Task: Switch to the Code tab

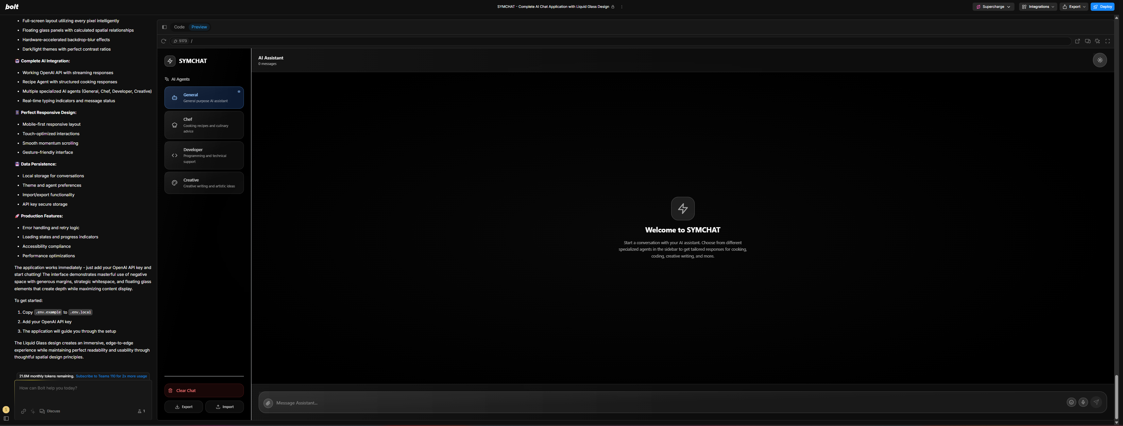Action: click(x=179, y=27)
